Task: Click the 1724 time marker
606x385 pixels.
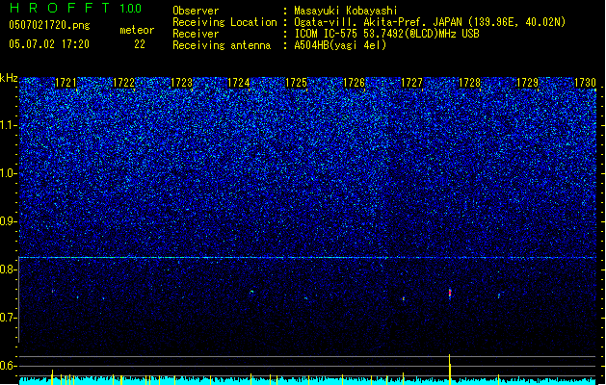Action: (239, 83)
